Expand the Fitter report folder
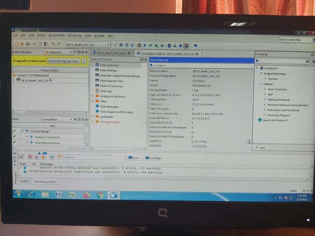 click(93, 101)
